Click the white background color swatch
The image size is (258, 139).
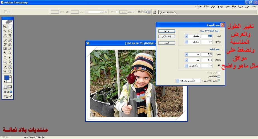click(10, 81)
